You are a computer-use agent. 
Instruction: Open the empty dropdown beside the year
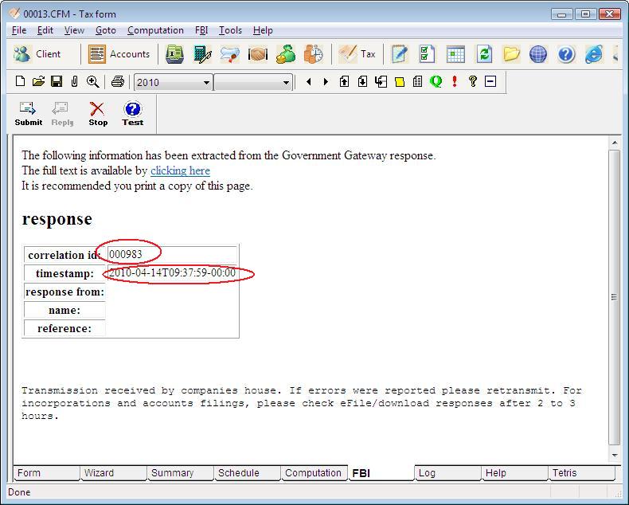pos(253,82)
